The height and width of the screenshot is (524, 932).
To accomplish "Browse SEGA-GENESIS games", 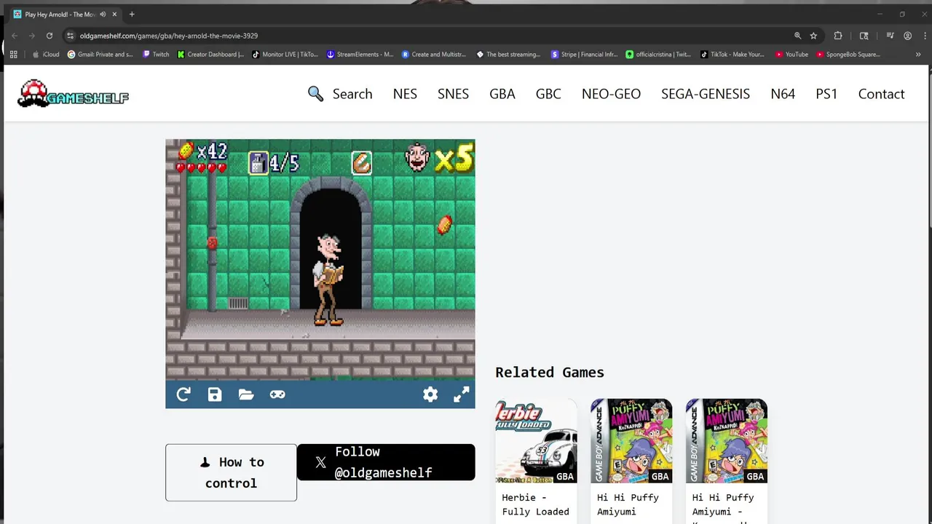I will click(706, 94).
